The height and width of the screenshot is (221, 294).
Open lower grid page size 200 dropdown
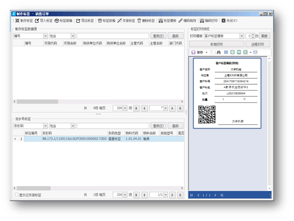125,195
